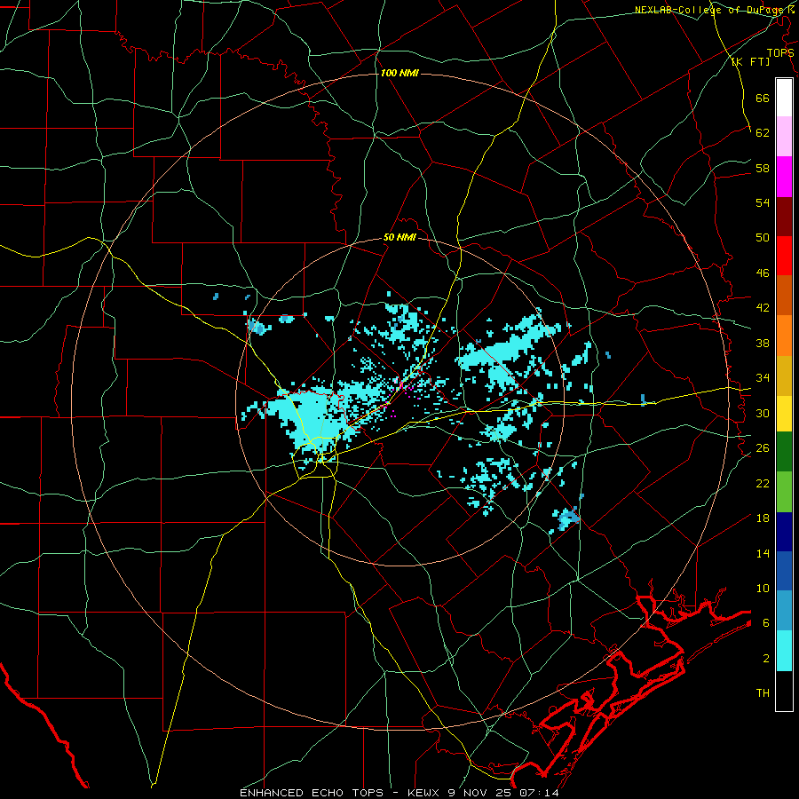Click the dark orange 42–46 kft swatch
The width and height of the screenshot is (799, 799).
pos(784,295)
